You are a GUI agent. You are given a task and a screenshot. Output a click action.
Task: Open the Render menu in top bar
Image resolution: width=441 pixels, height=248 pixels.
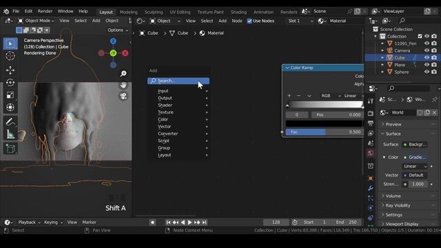click(x=45, y=11)
